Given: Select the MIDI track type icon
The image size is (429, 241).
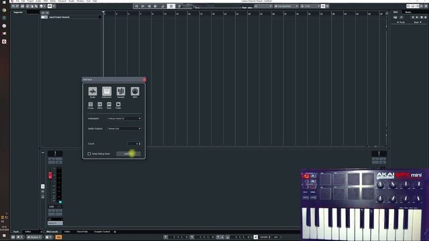Looking at the screenshot, I should coord(135,91).
